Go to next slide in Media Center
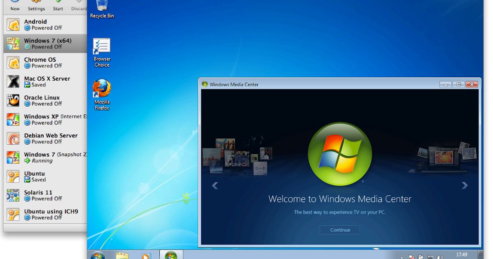The width and height of the screenshot is (493, 259). (465, 185)
